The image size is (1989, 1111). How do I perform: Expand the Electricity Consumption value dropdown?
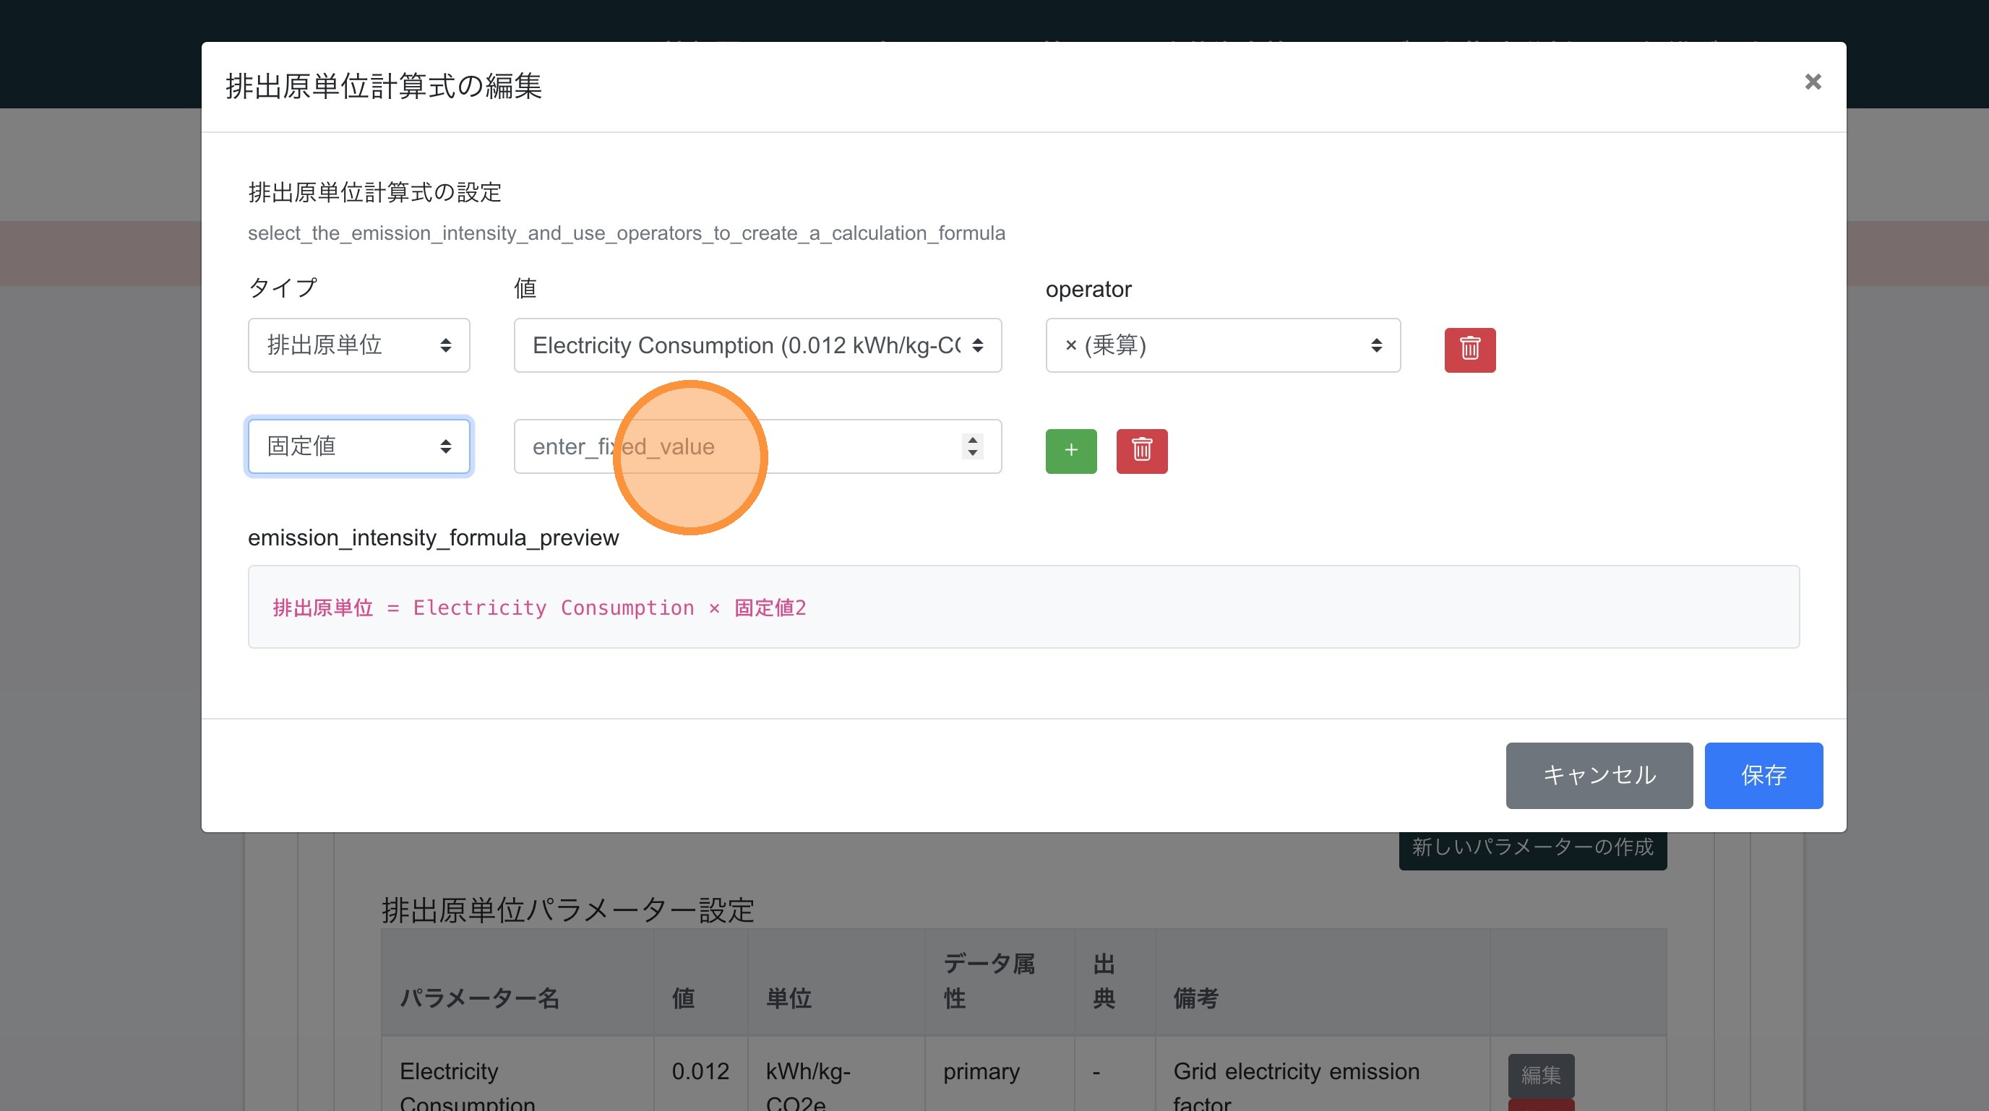(x=757, y=345)
